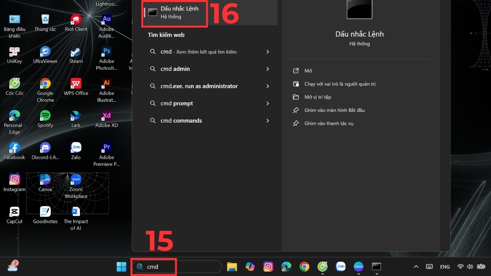Open the Riot Client desktop shortcut

point(76,20)
